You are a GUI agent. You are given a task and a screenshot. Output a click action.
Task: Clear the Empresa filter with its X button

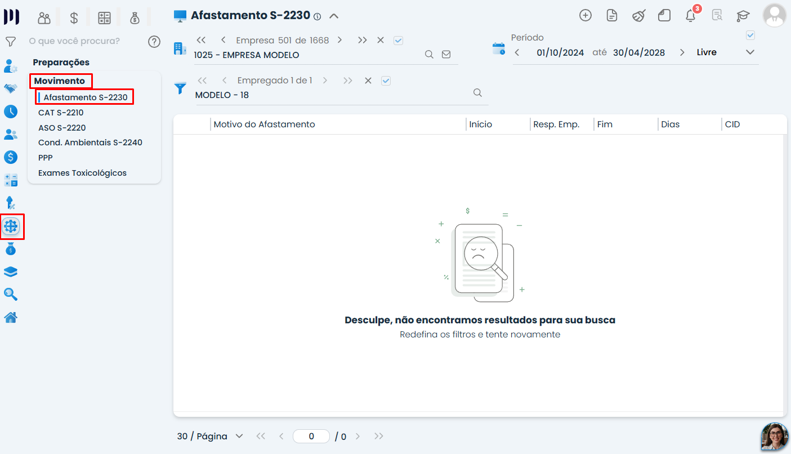pos(381,40)
